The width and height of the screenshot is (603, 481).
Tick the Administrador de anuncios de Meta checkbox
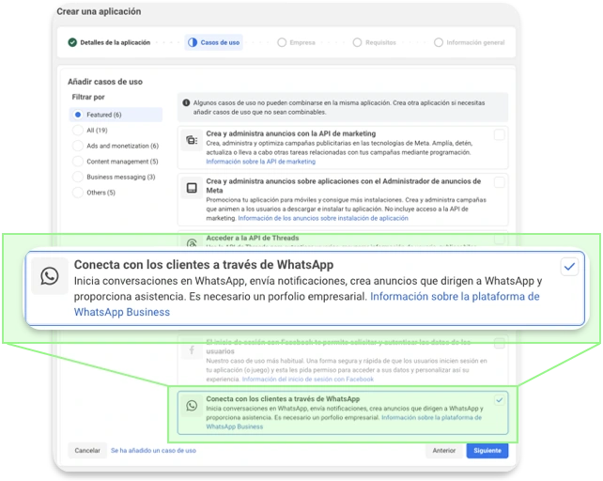tap(499, 182)
